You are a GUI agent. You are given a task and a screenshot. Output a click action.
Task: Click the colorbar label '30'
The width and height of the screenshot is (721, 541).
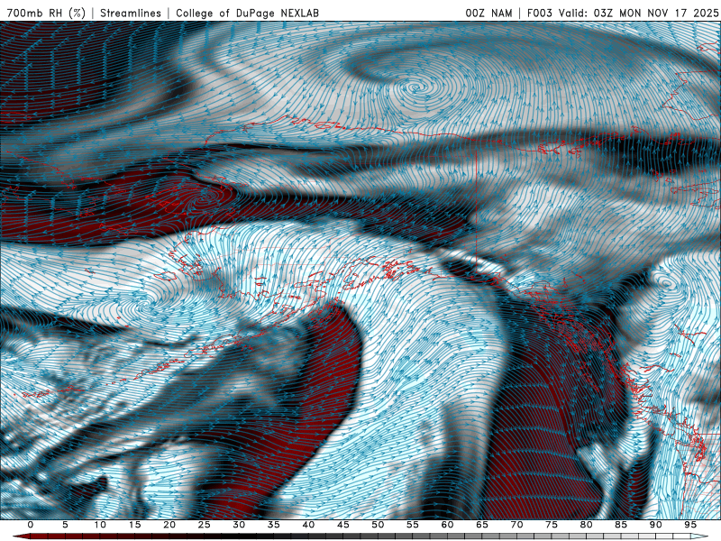click(239, 525)
